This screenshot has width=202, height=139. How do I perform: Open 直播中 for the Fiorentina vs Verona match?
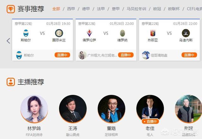coord(126,55)
